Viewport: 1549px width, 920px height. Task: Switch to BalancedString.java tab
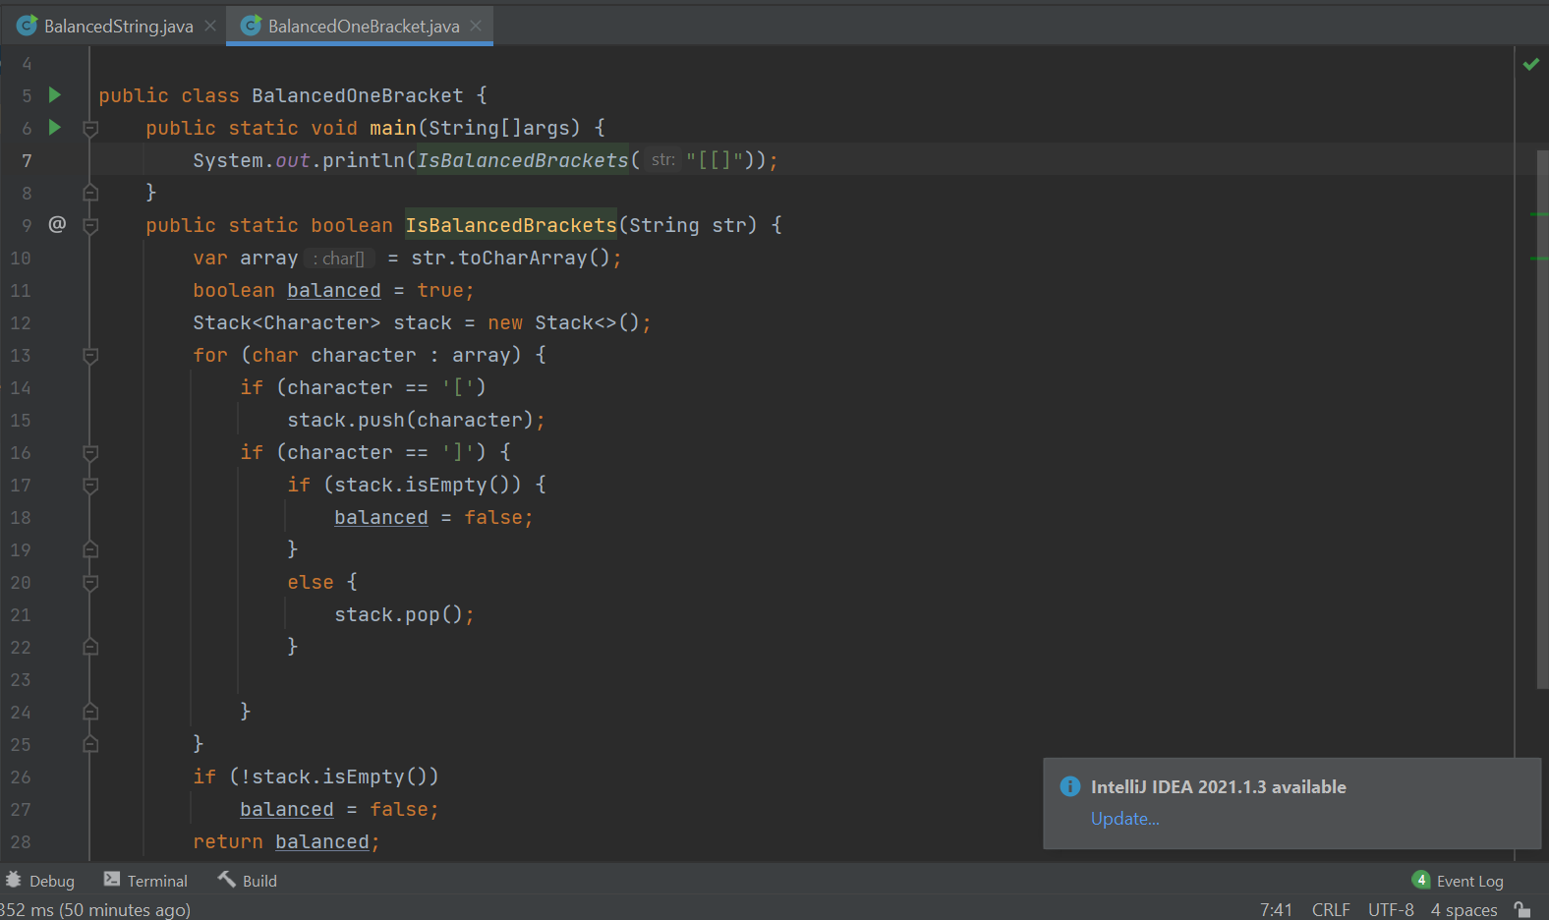[118, 27]
